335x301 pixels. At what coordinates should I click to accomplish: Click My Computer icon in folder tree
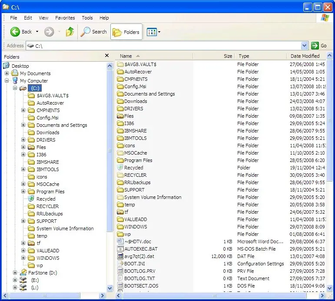15,81
